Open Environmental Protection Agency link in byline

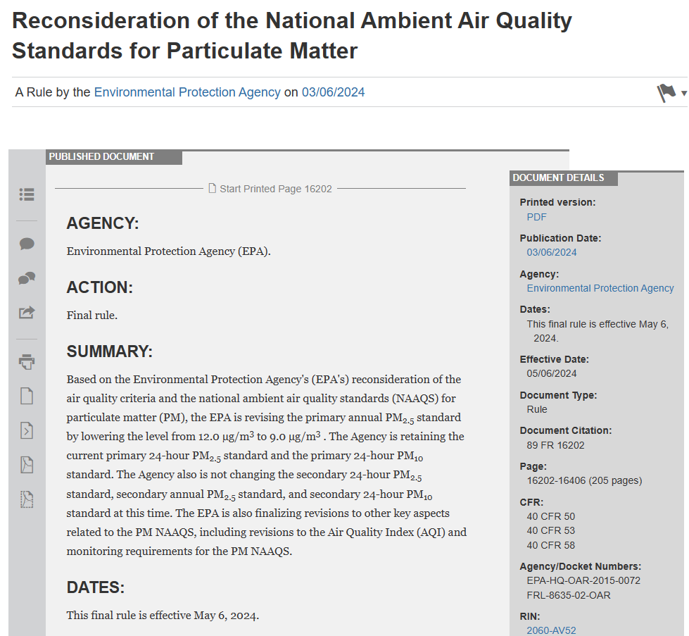[x=187, y=92]
